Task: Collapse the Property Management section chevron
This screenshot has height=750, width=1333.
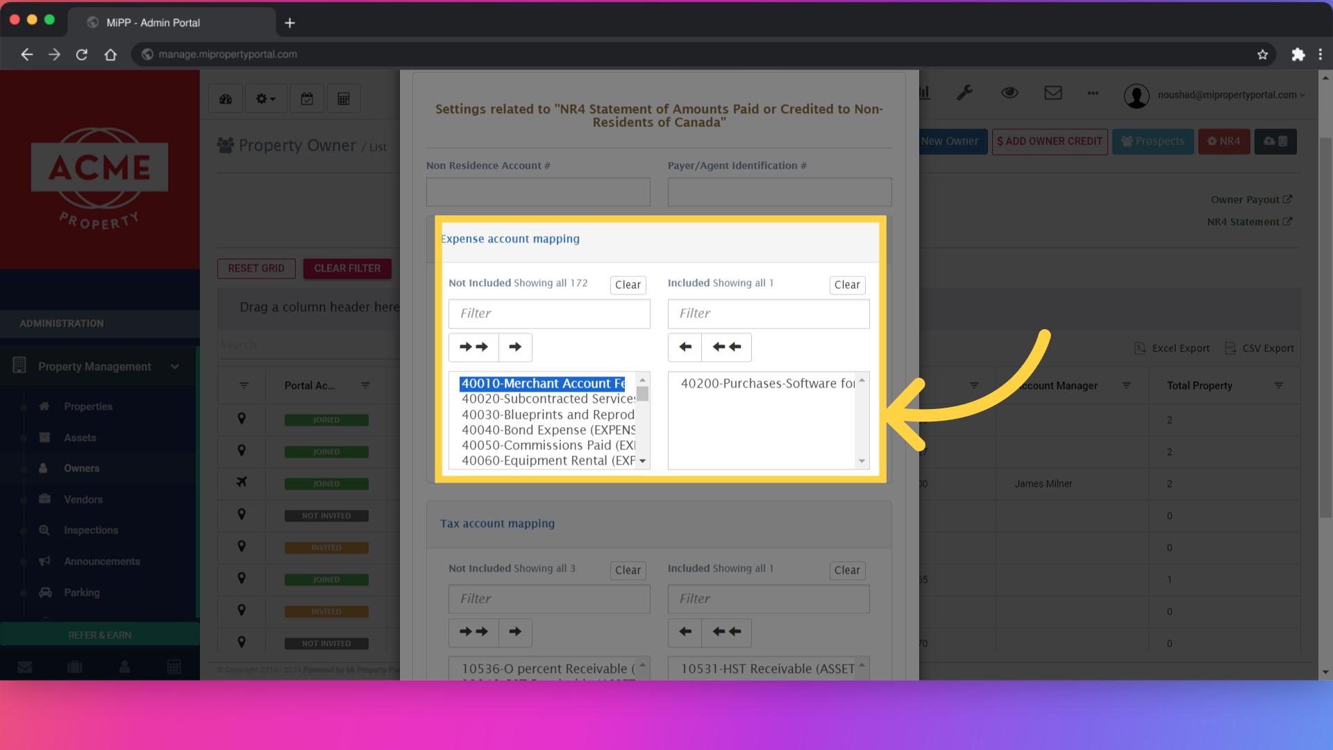Action: pos(174,366)
